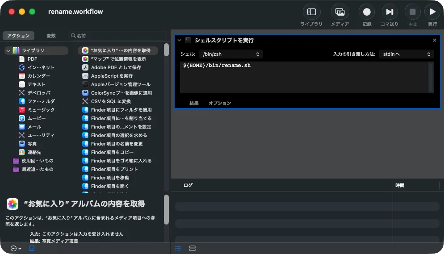Viewport: 444px width, 254px height.
Task: Open the メディア browser icon
Action: point(339,12)
